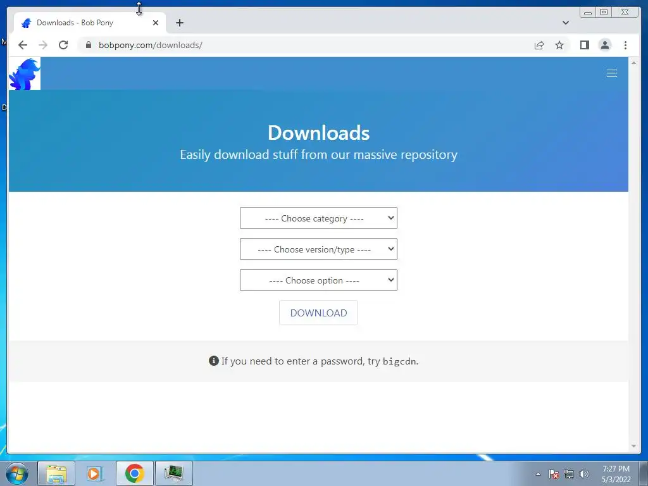
Task: Open the Chrome profile menu
Action: [x=604, y=45]
